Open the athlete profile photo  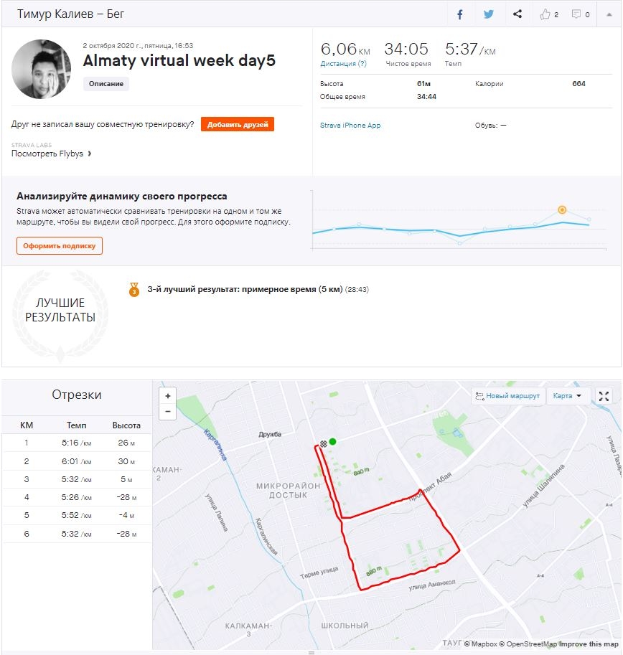(42, 69)
